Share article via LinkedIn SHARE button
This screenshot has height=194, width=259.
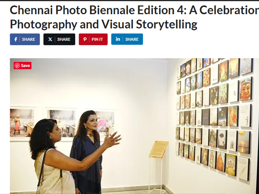tap(127, 39)
